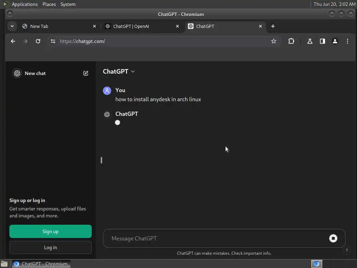Close the ChatGPT | OpenAI tab

[x=177, y=26]
